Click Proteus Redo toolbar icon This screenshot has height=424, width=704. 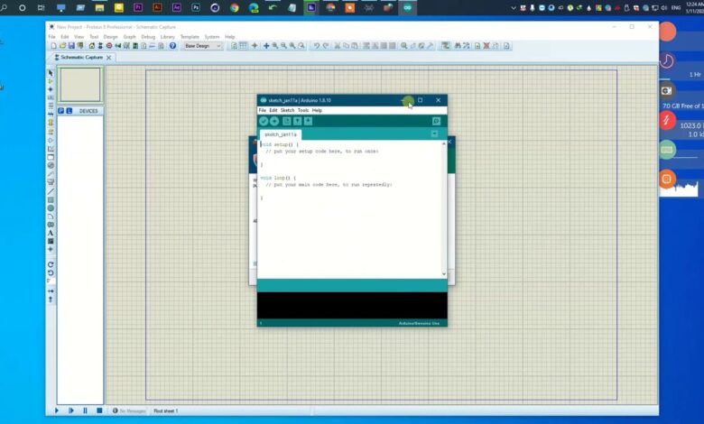326,46
